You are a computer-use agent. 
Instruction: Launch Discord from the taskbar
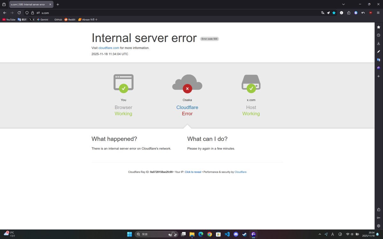click(236, 234)
